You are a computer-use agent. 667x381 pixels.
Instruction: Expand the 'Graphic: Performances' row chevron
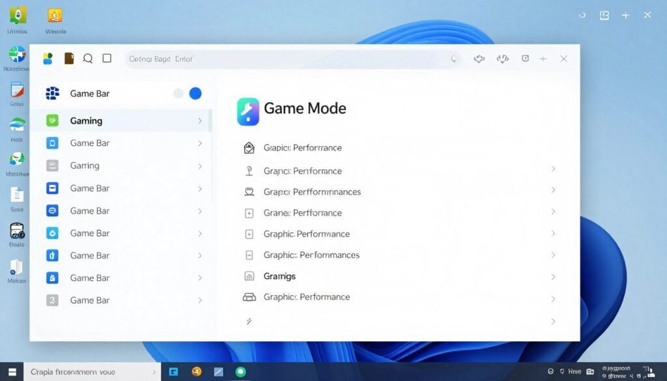pos(553,255)
